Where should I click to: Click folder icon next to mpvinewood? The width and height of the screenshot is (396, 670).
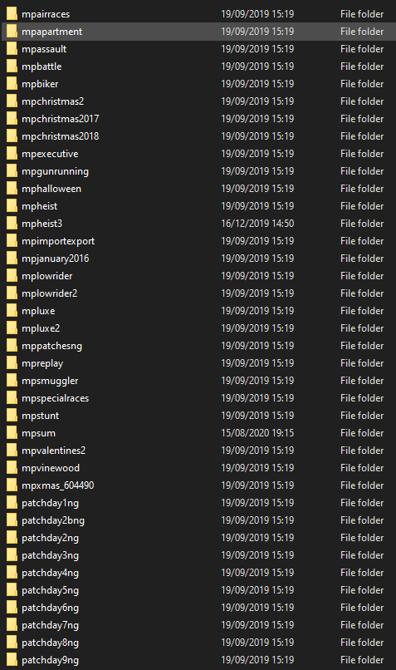(x=12, y=467)
